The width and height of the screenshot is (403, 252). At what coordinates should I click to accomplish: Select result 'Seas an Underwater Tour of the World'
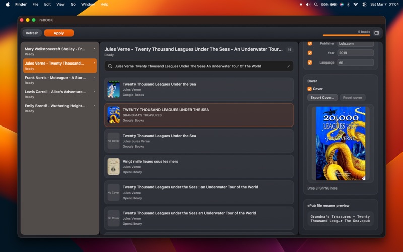[x=199, y=218]
